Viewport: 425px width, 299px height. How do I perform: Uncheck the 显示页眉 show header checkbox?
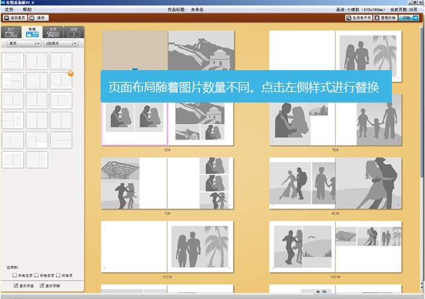16,286
